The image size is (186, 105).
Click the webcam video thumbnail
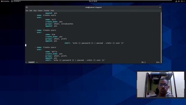point(161,84)
